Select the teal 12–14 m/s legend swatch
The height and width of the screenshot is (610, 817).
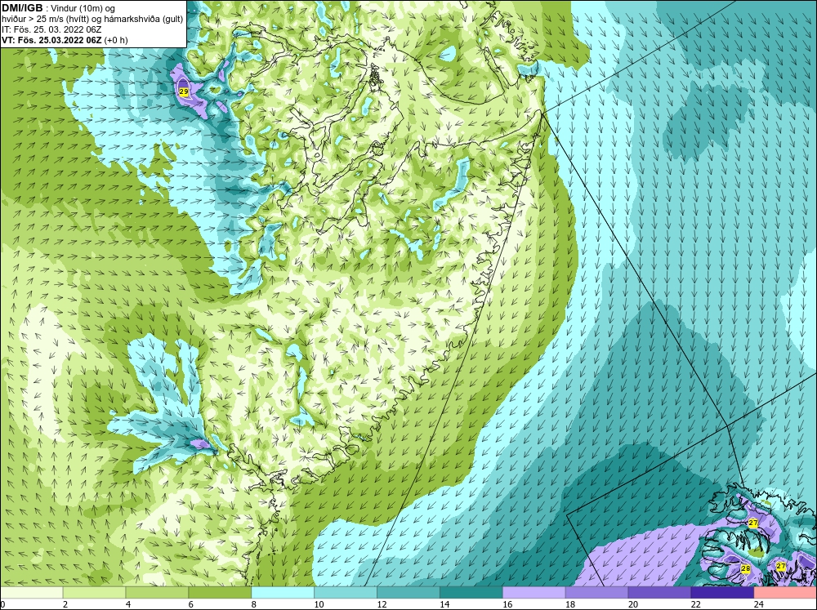click(x=408, y=593)
